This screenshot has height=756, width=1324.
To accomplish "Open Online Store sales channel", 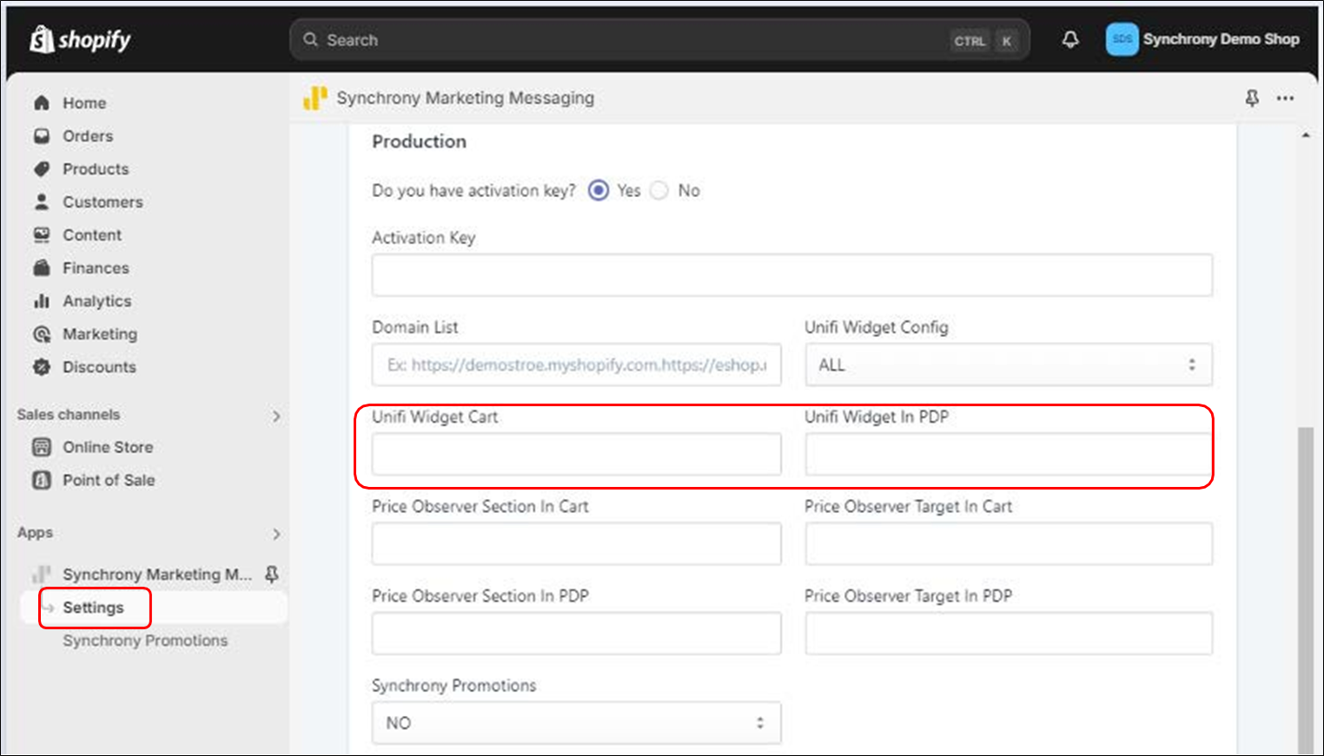I will 108,447.
